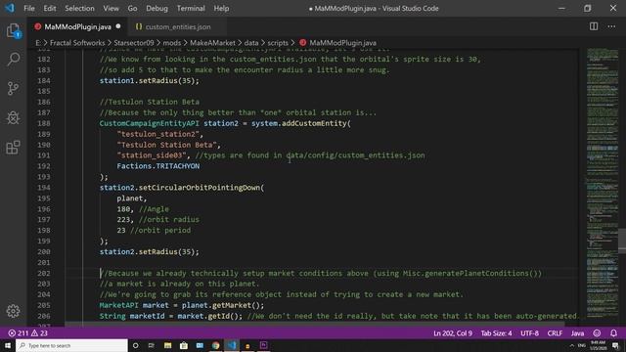The image size is (626, 352).
Task: Expand 'MakeAMarket' breadcrumb
Action: click(212, 43)
